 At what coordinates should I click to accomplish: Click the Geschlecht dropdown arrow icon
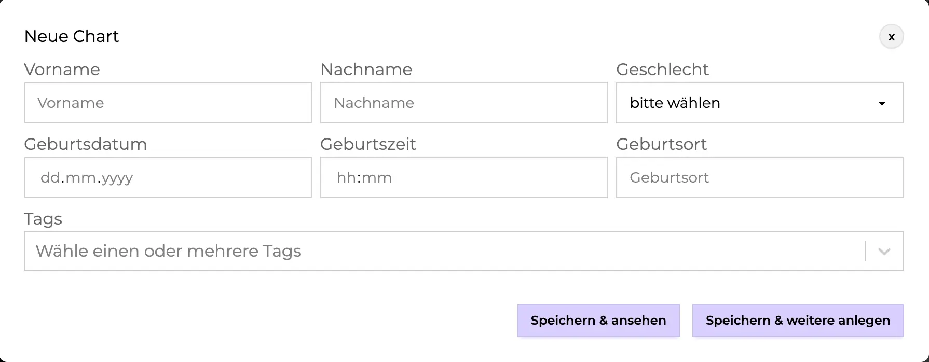pyautogui.click(x=881, y=103)
